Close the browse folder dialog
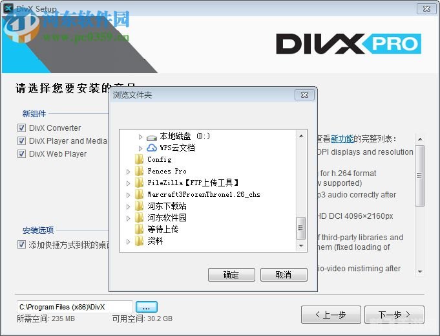The height and width of the screenshot is (336, 440). [304, 95]
